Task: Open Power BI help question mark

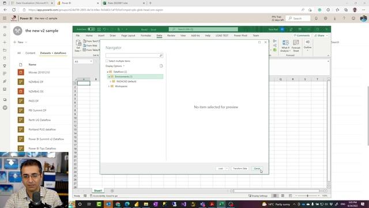Action: tap(344, 18)
